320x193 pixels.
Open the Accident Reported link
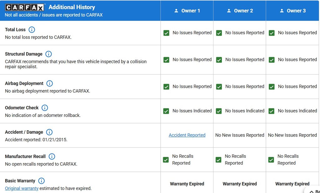pyautogui.click(x=187, y=135)
